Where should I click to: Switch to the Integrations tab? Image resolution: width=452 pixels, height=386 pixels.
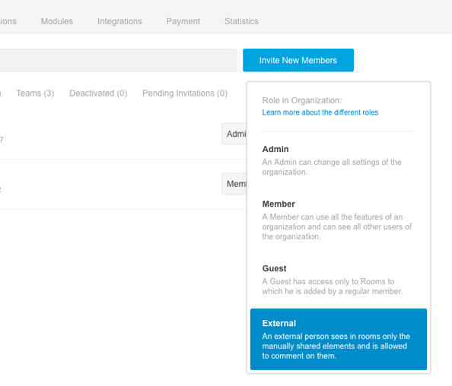pyautogui.click(x=119, y=21)
